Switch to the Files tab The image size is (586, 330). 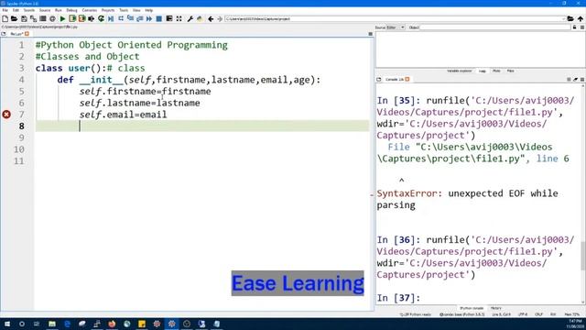[x=511, y=71]
